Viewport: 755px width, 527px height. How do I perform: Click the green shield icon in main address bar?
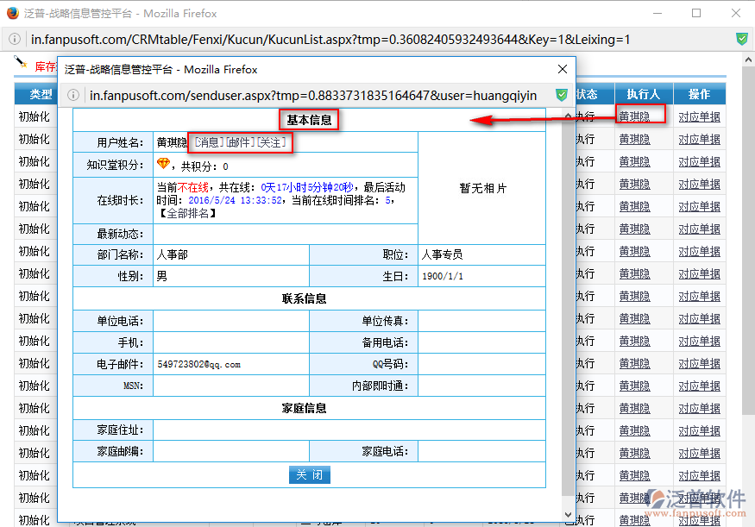[x=742, y=40]
